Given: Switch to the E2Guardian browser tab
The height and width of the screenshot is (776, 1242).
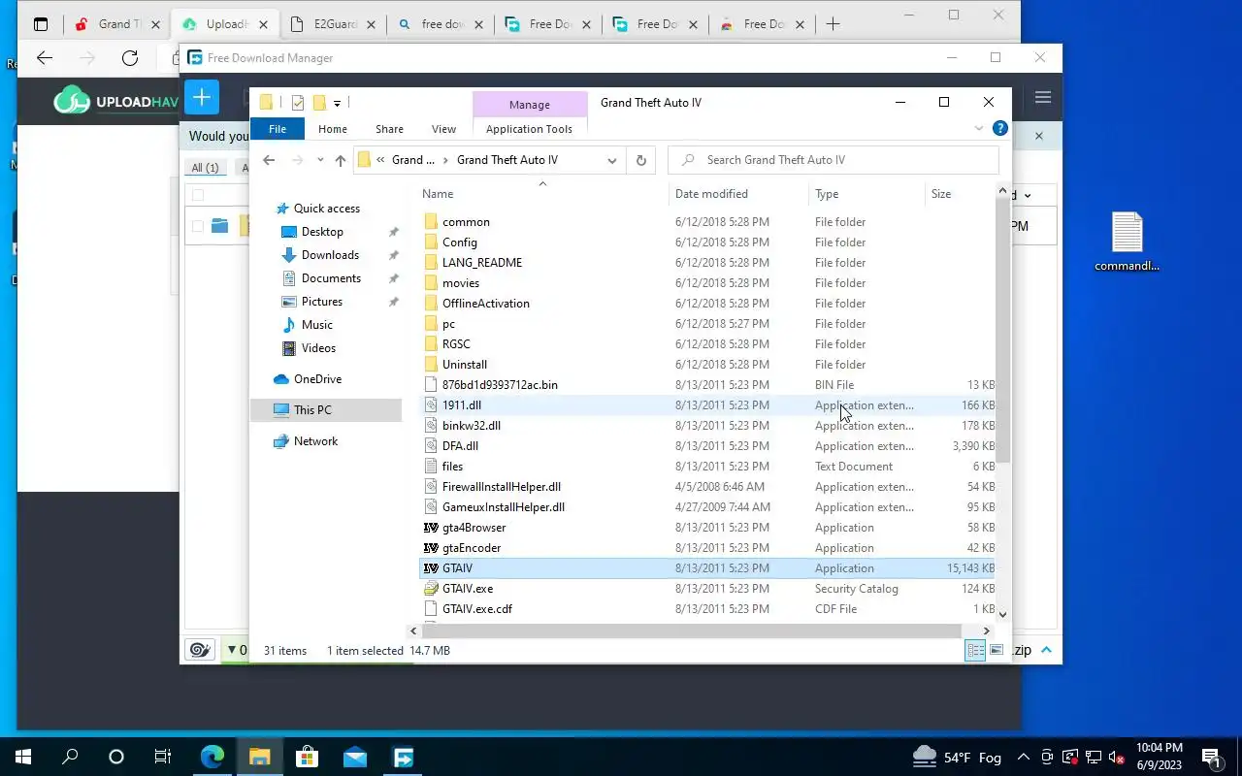Looking at the screenshot, I should [x=331, y=24].
